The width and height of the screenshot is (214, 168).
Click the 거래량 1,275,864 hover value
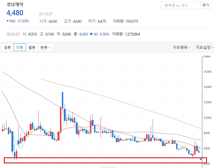(x=126, y=34)
